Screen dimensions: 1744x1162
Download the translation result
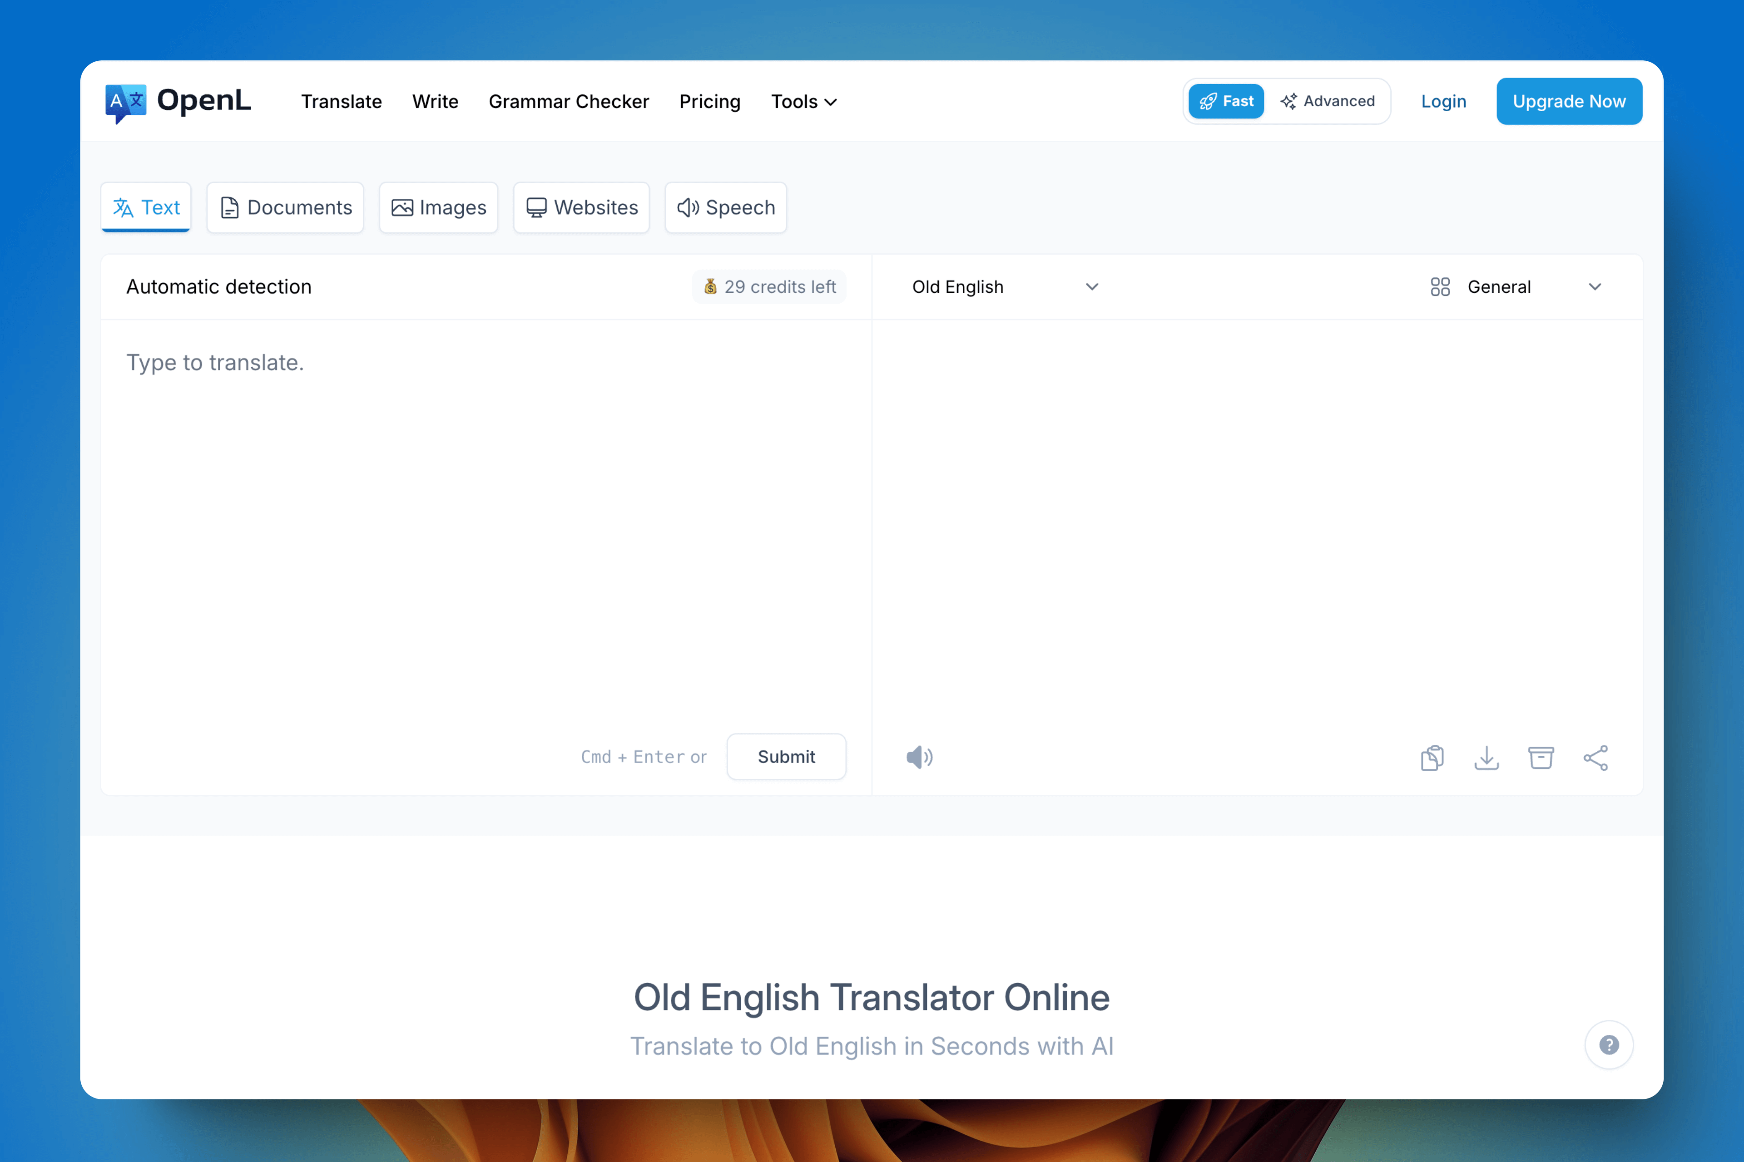pyautogui.click(x=1486, y=758)
